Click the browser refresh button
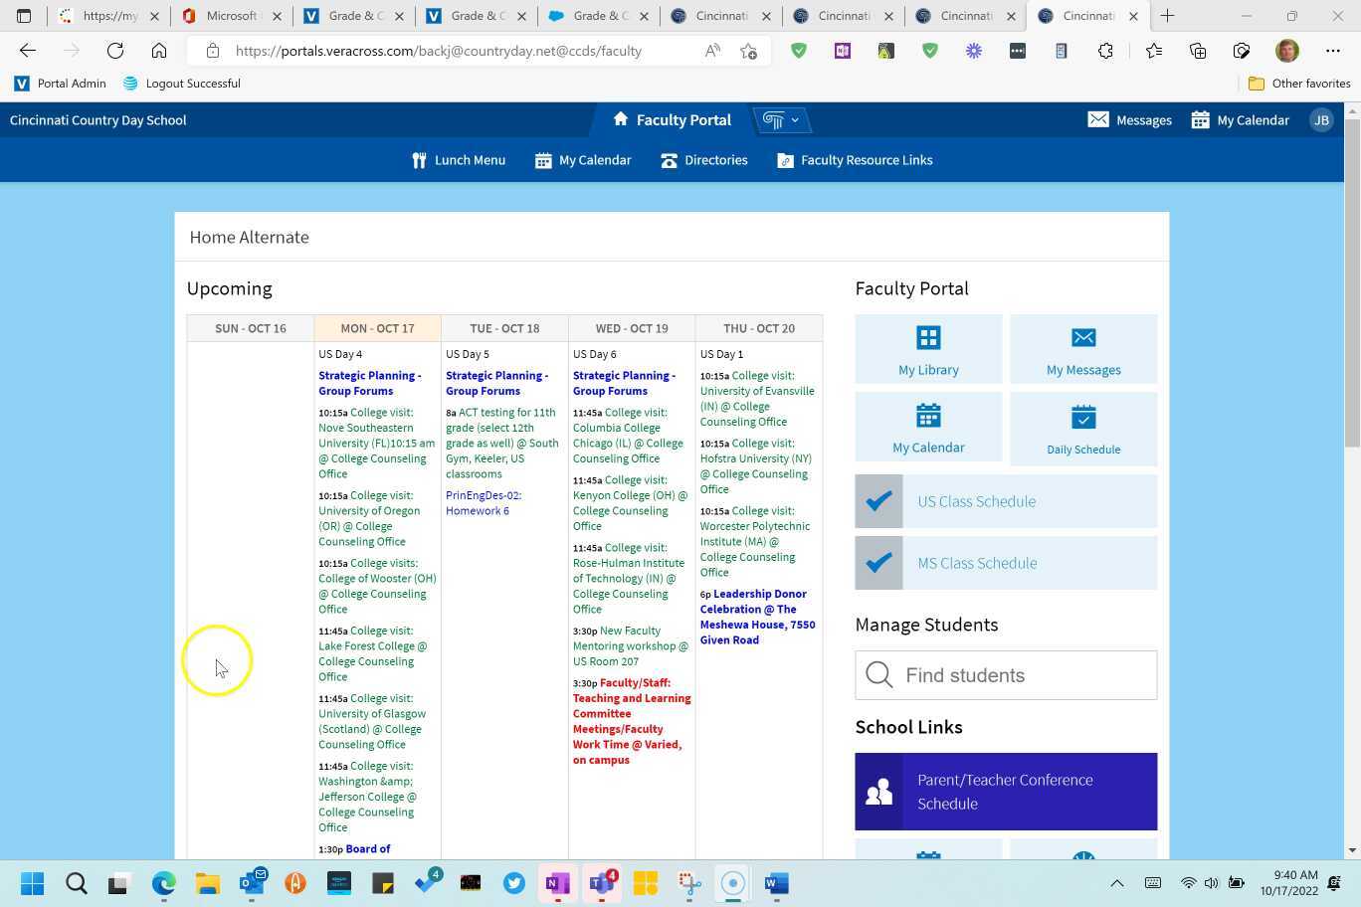The width and height of the screenshot is (1361, 907). [x=115, y=51]
